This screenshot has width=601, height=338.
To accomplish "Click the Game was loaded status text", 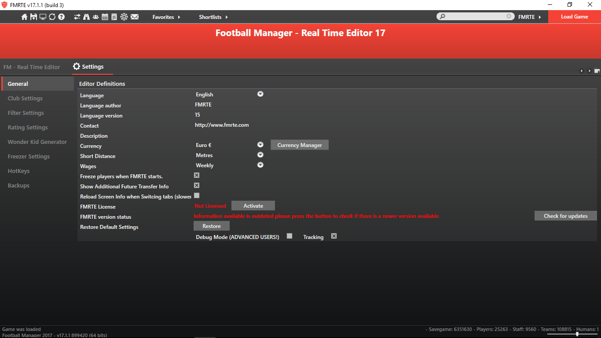I will point(22,329).
